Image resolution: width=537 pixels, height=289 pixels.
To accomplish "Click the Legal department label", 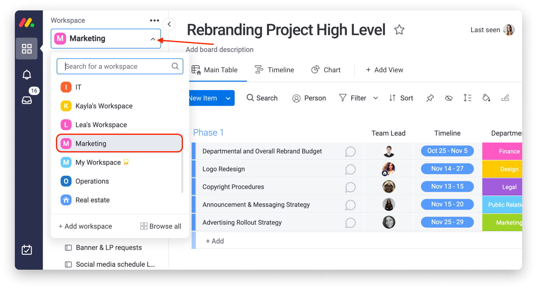I will [502, 187].
